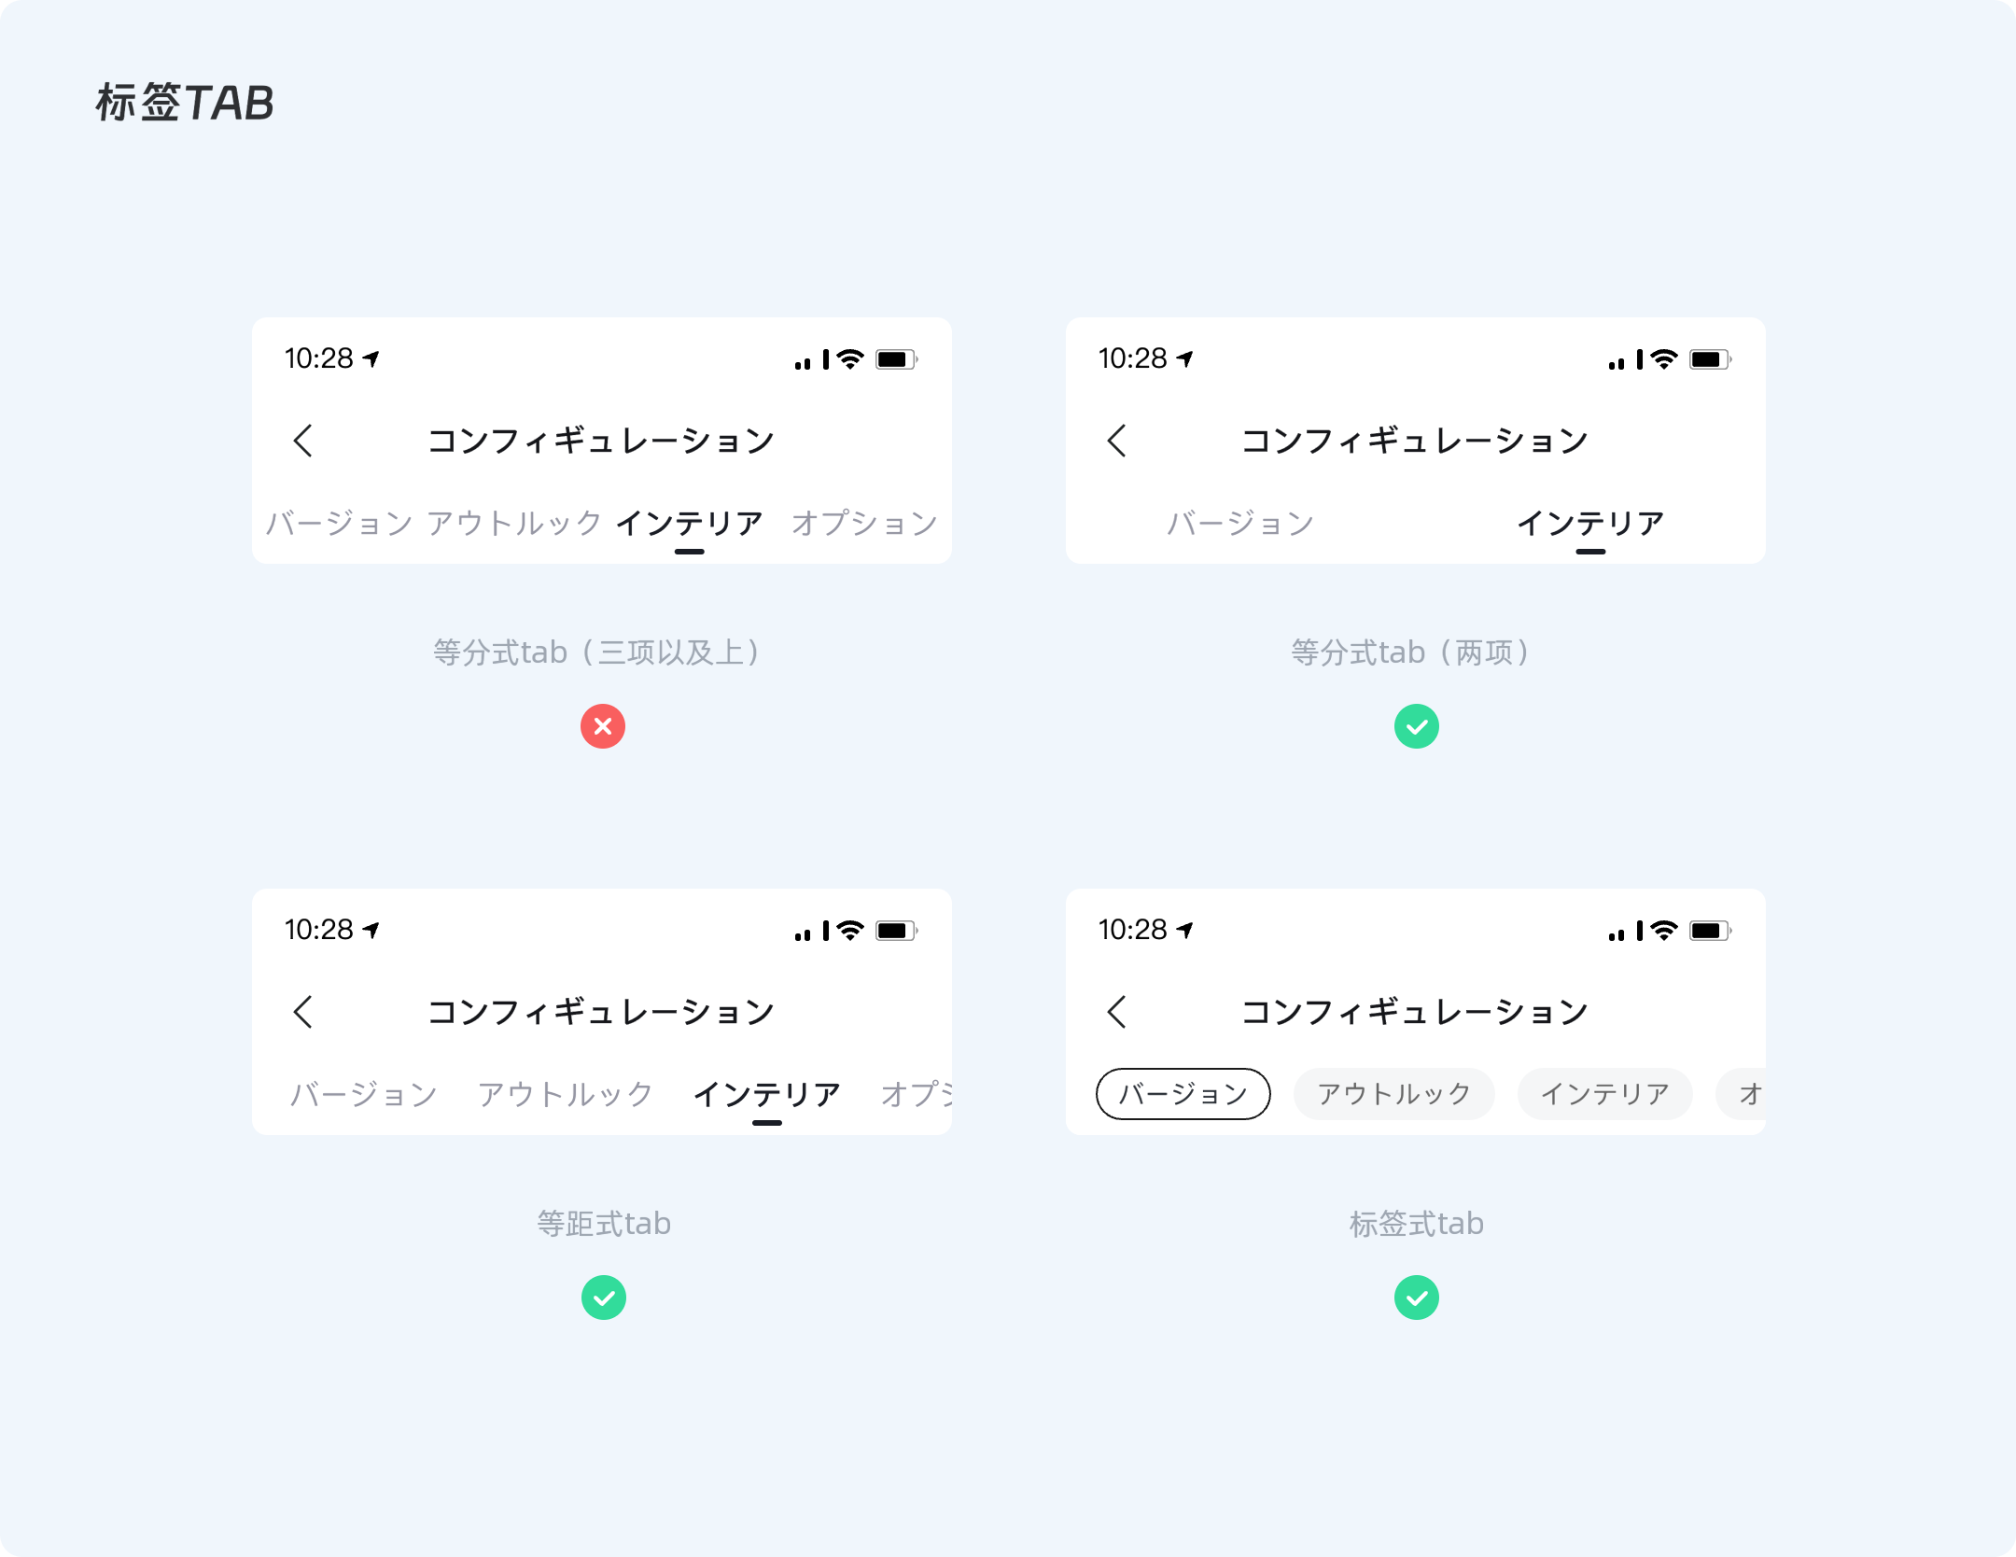Select the アウトルック pill tab
Screen dimensions: 2016x1557
click(x=1394, y=1094)
